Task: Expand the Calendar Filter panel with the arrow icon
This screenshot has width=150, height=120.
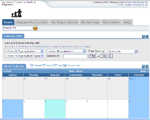Action: point(143,36)
